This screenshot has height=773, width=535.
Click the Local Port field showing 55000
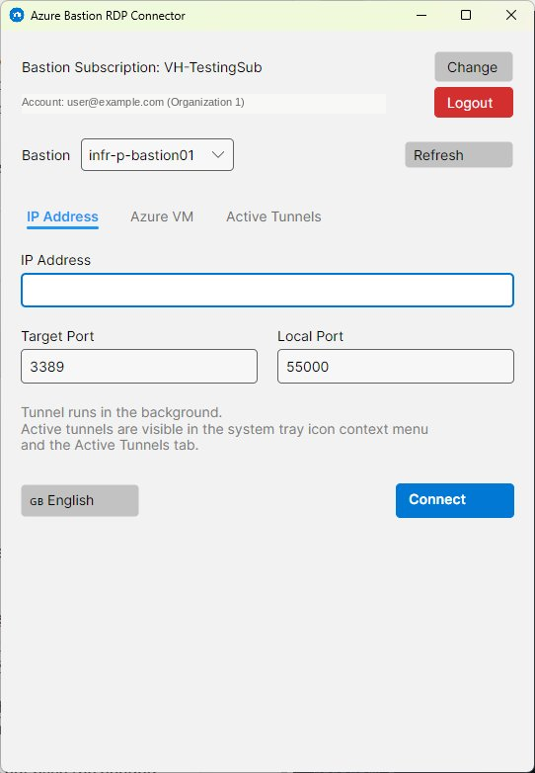[396, 367]
